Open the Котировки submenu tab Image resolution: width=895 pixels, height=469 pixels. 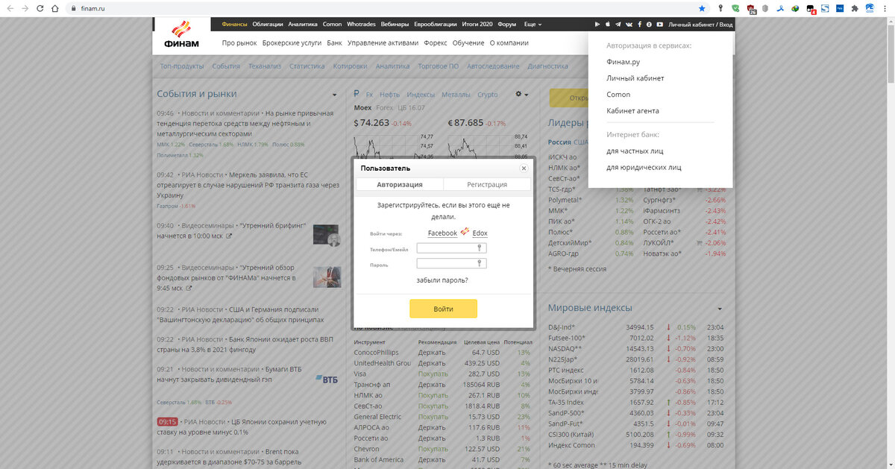(351, 66)
